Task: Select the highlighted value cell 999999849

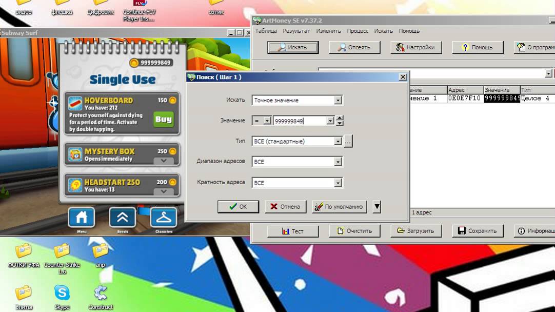Action: coord(502,98)
